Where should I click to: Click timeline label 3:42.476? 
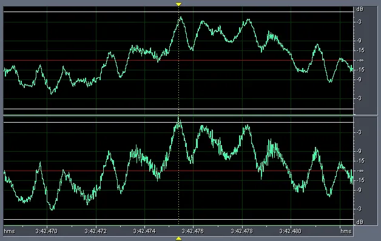pos(193,231)
